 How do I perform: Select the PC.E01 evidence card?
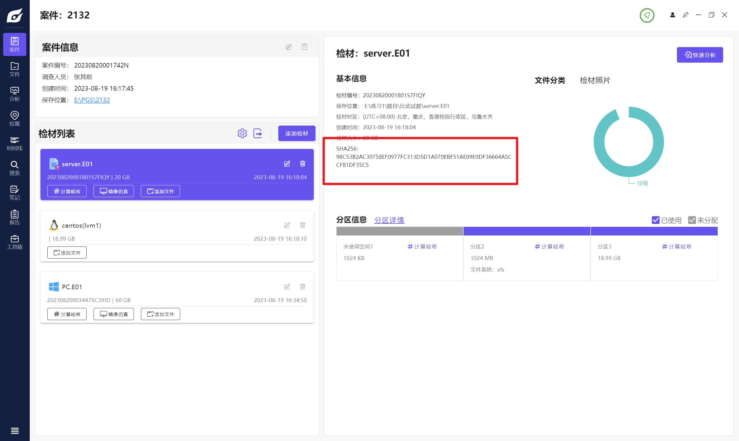coord(177,298)
